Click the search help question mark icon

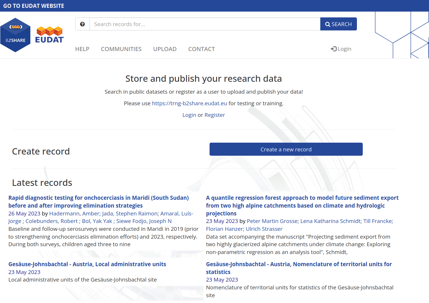click(83, 24)
